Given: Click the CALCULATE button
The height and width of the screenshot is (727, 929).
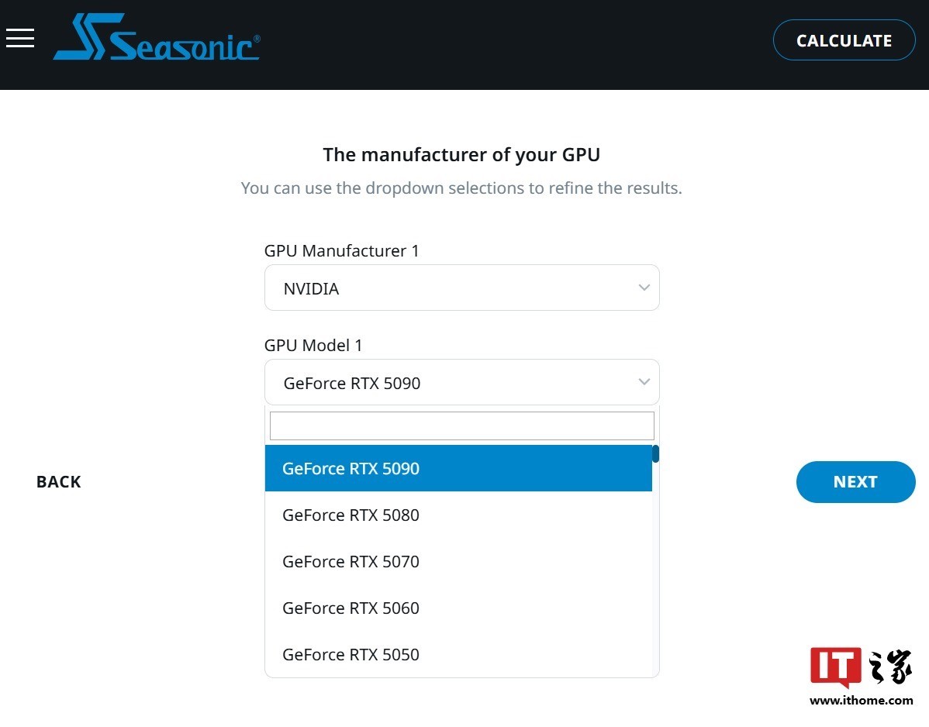Looking at the screenshot, I should click(844, 40).
